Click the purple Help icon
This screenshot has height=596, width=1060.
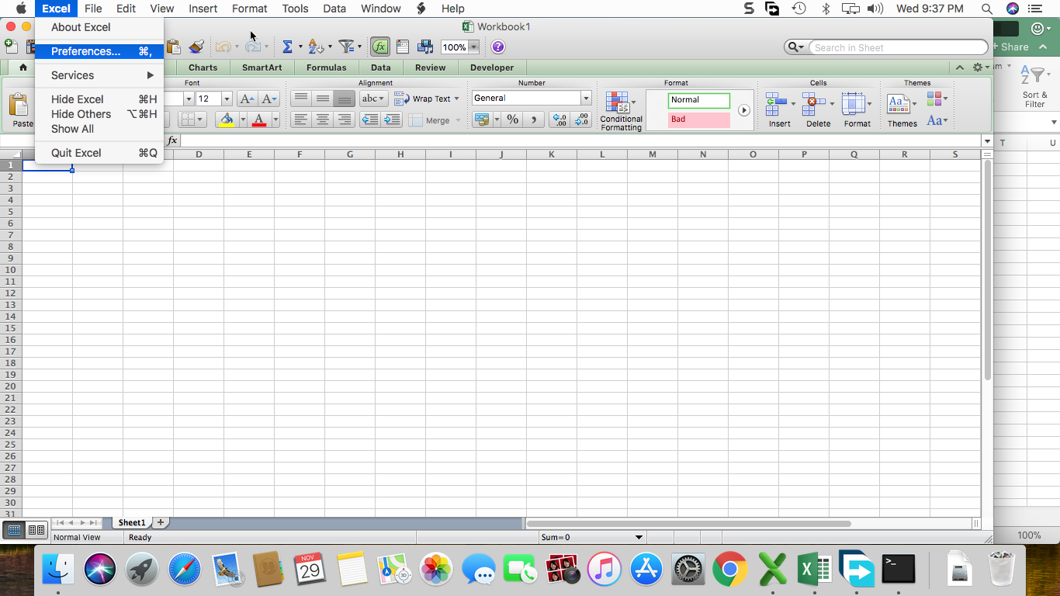[x=498, y=47]
